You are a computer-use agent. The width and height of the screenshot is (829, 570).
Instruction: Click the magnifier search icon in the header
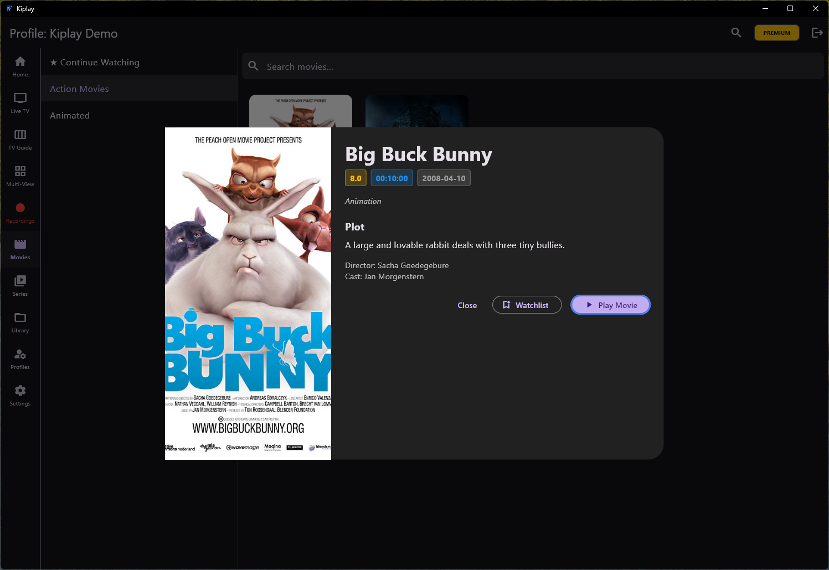tap(736, 33)
